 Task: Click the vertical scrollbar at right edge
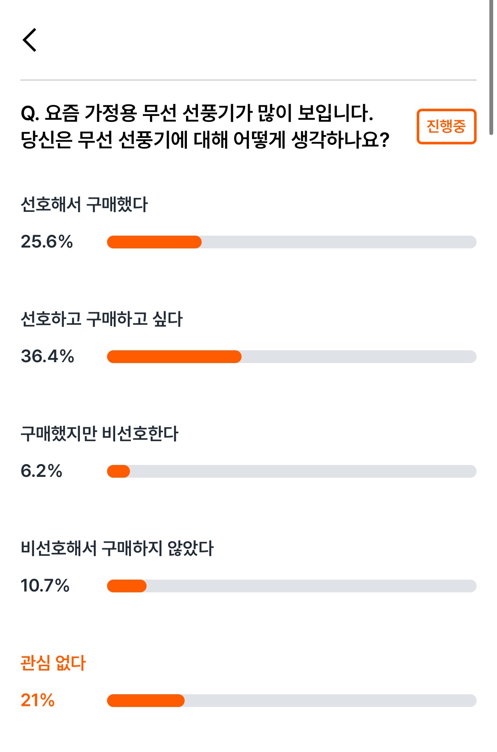point(491,68)
